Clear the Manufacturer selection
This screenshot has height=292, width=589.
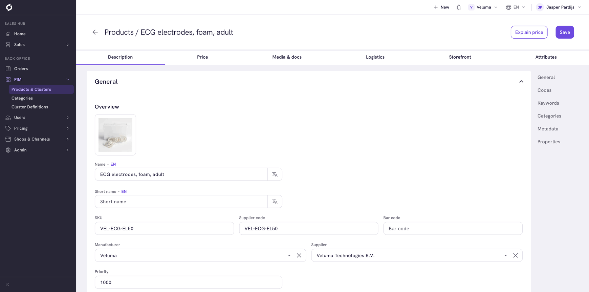(299, 255)
